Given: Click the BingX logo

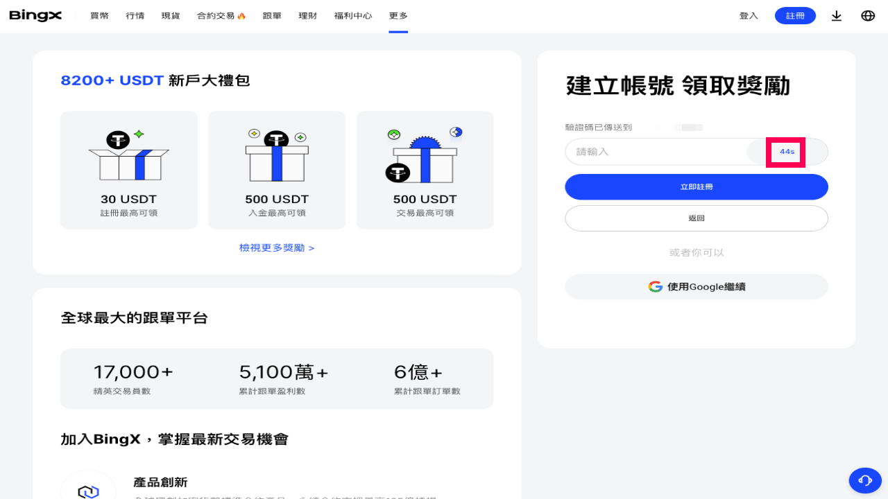Looking at the screenshot, I should click(35, 15).
